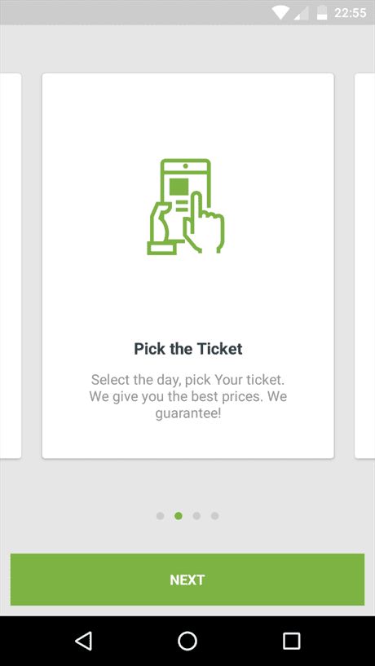Tap the phone-in-hand ticket illustration
Screen dimensions: 375x666
(x=186, y=206)
